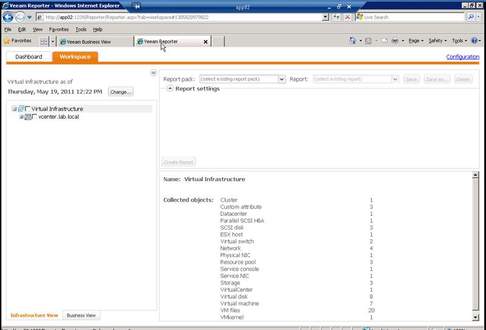Click the pin icon on app02 session bar

pos(136,7)
